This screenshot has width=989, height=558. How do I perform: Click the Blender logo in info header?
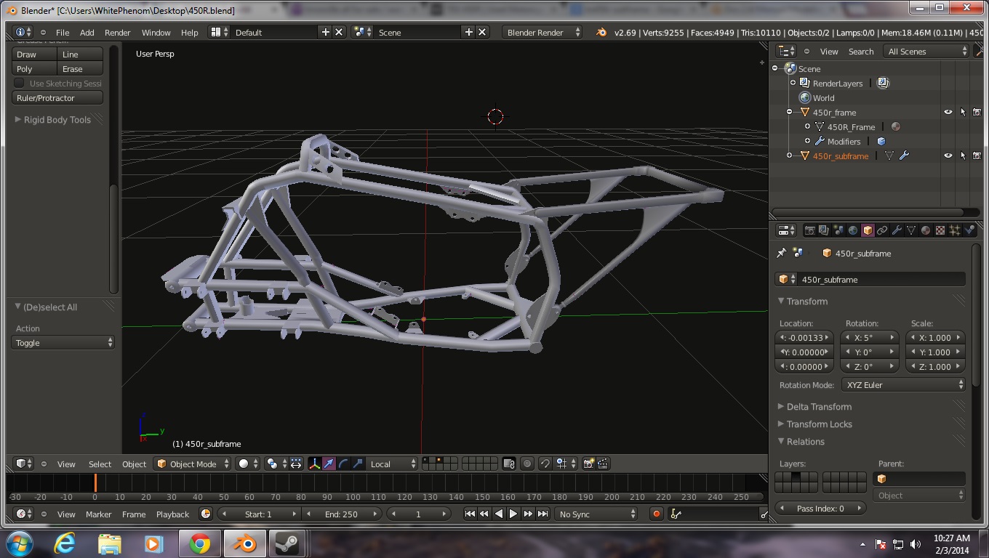click(601, 32)
